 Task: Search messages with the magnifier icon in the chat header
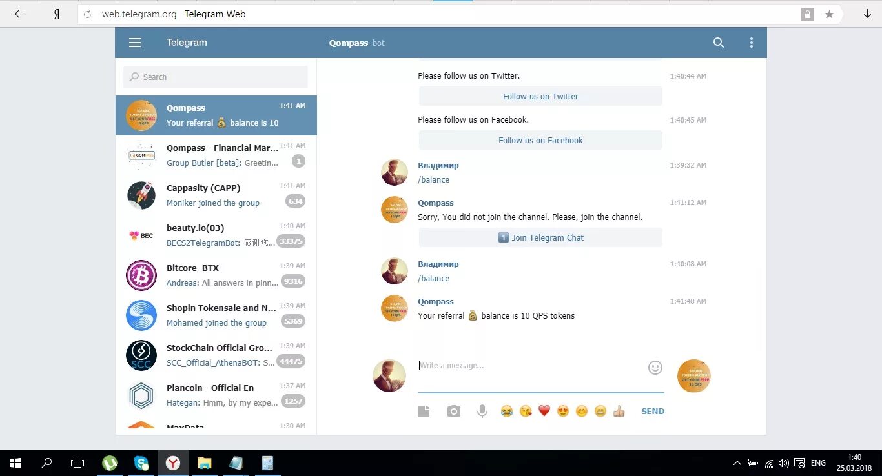pos(719,43)
